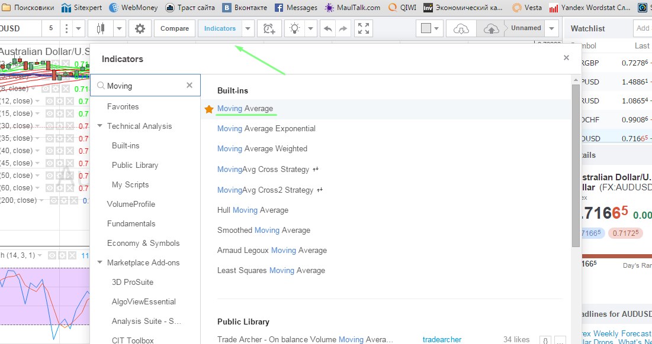Screen dimensions: 652x344
Task: Open dropdown arrow next to Indicators button
Action: coord(248,28)
